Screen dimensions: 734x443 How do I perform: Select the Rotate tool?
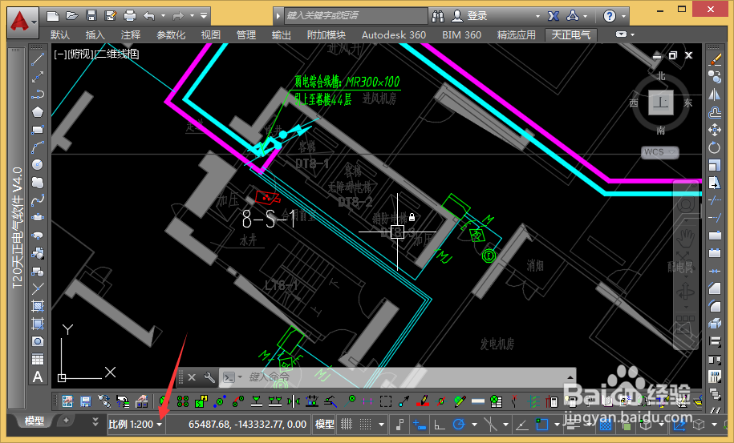coord(715,147)
